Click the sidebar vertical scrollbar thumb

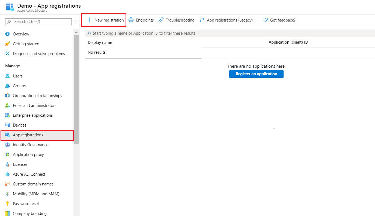76,89
